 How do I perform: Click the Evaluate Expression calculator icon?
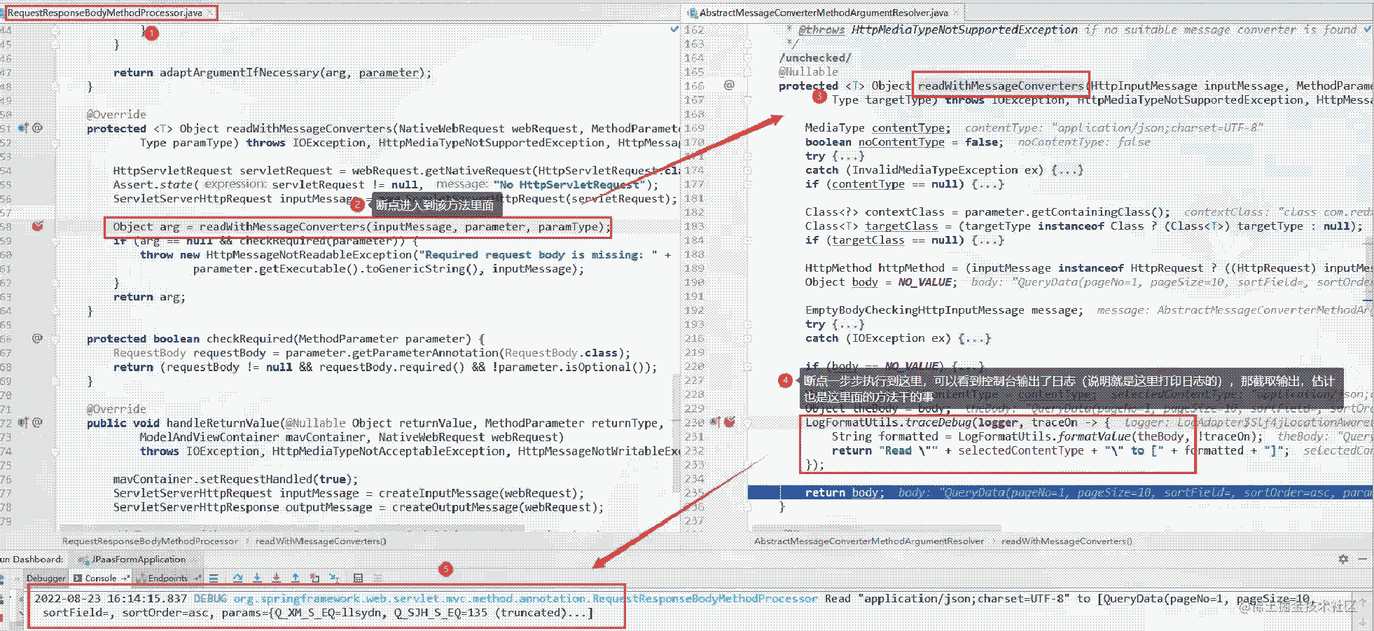point(358,578)
